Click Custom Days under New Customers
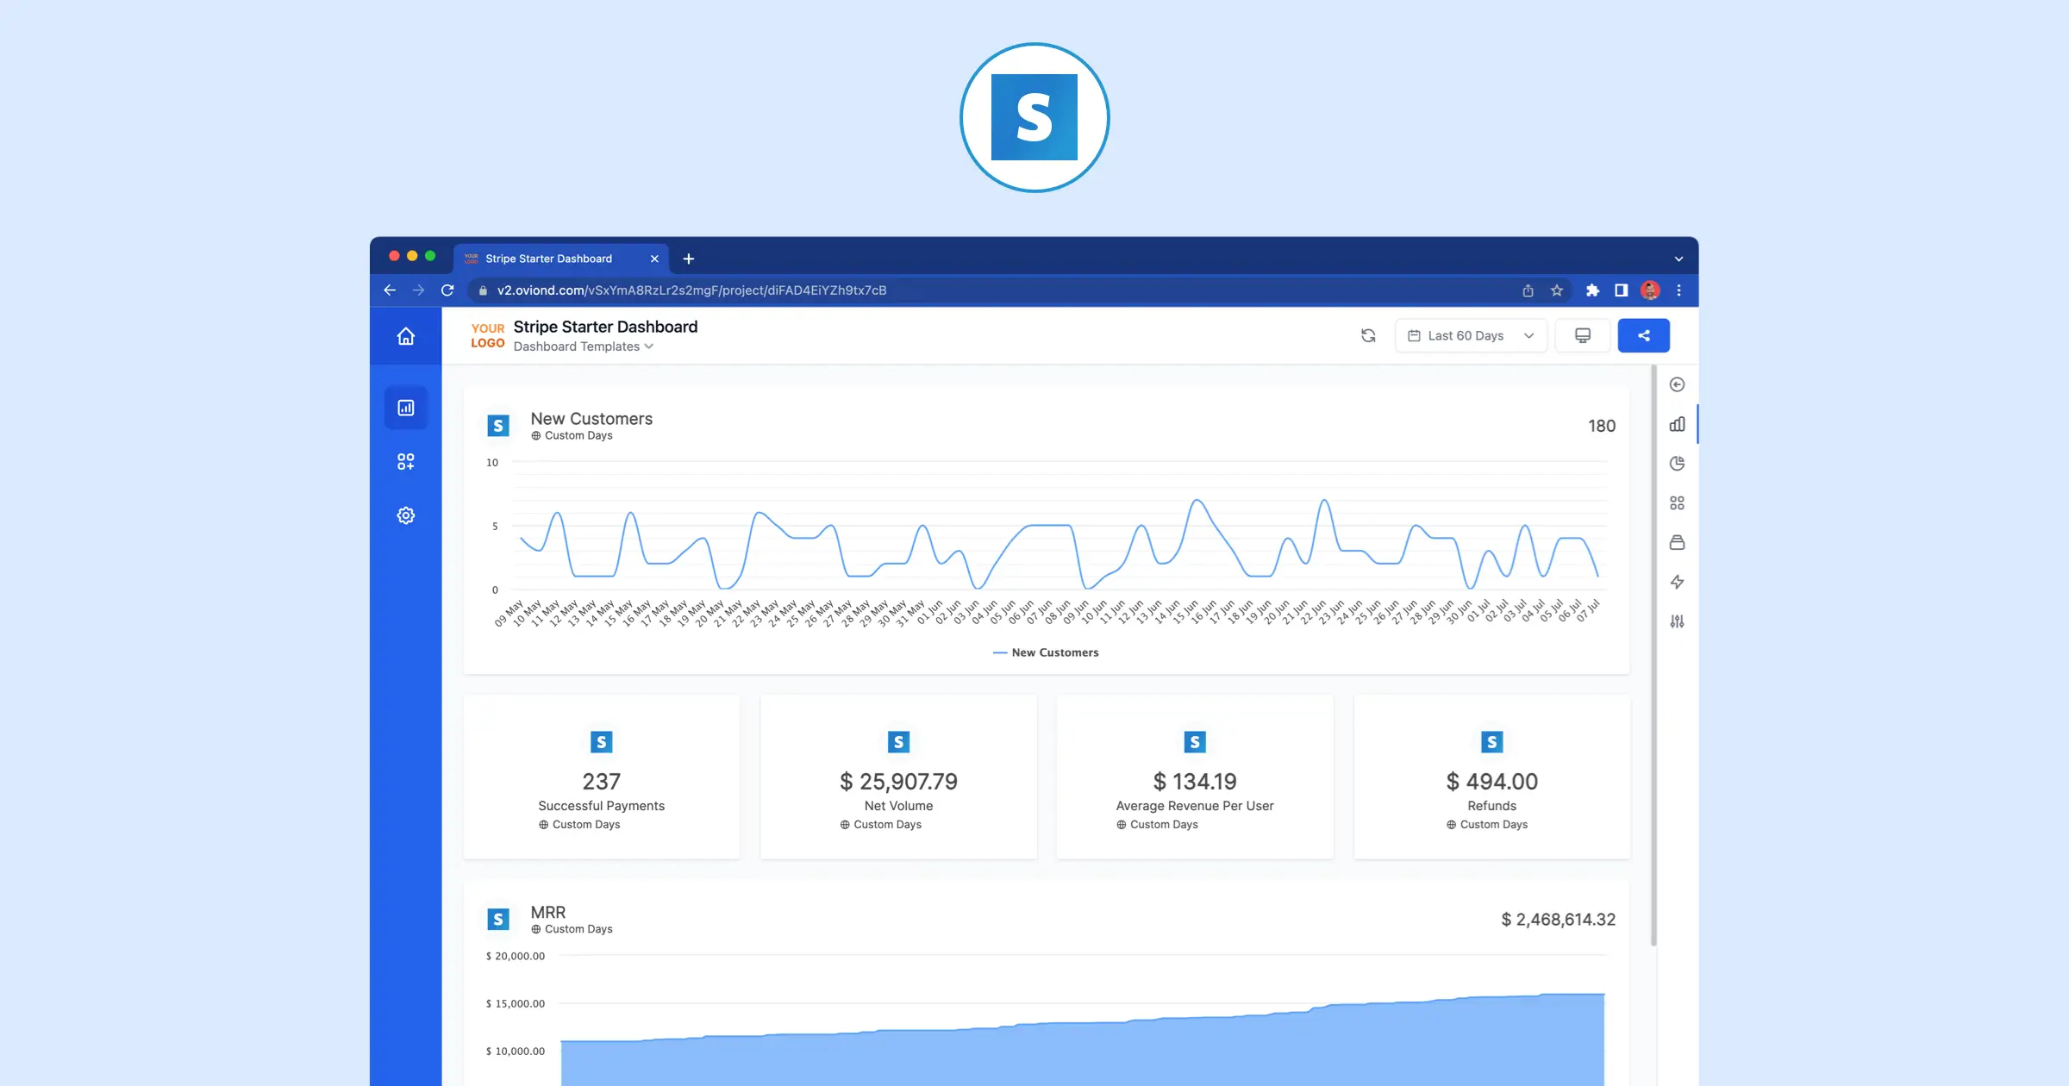Screen dimensions: 2069x1086 tap(572, 435)
